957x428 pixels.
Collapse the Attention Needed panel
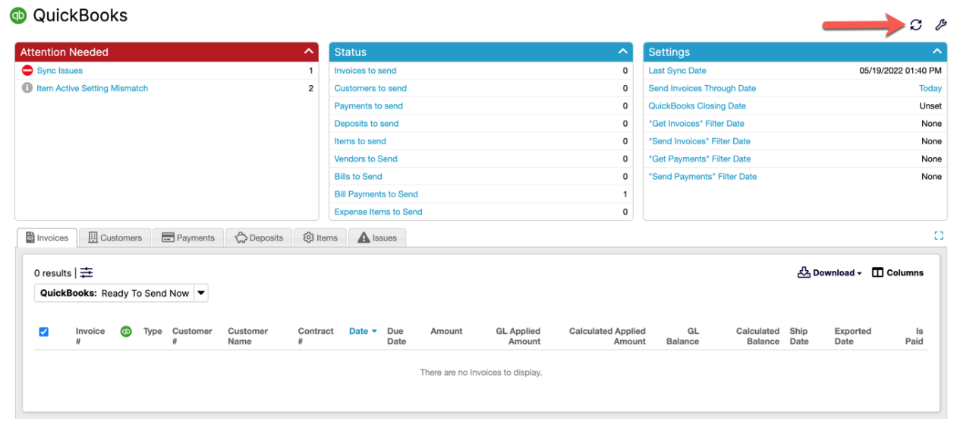pyautogui.click(x=308, y=52)
